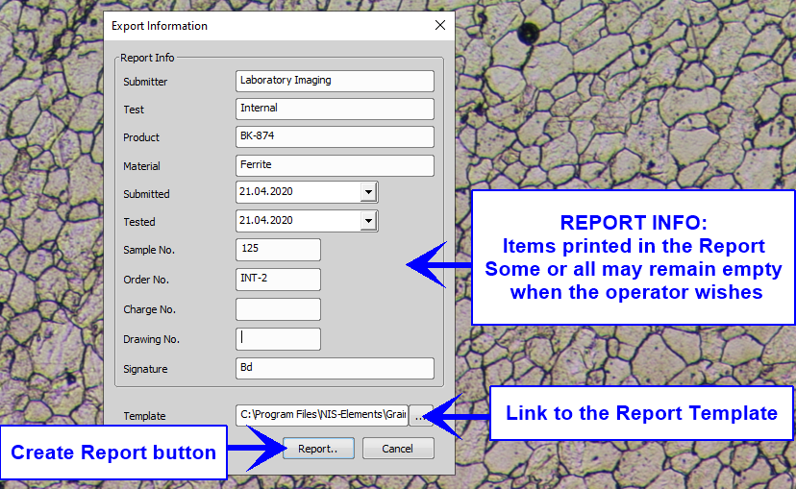The width and height of the screenshot is (796, 489).
Task: Click the Submitted date value 21.04.2020
Action: click(x=296, y=192)
